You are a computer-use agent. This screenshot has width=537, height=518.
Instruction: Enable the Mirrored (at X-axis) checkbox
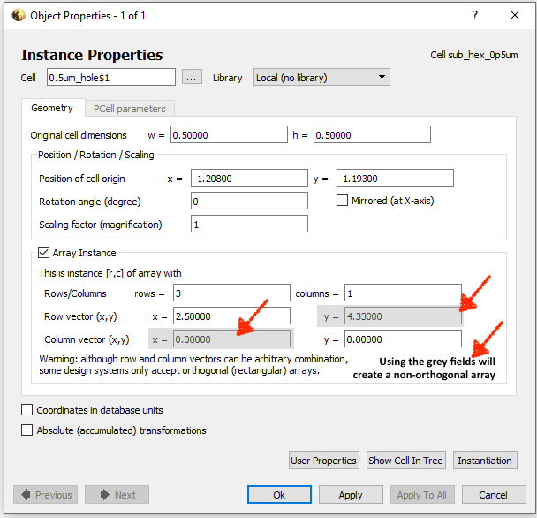tap(342, 201)
